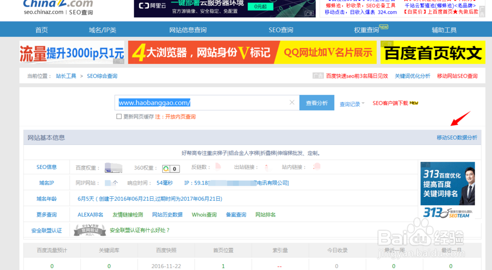Open the 流量提升3000ip只1元 banner
The height and width of the screenshot is (270, 492).
[x=72, y=53]
